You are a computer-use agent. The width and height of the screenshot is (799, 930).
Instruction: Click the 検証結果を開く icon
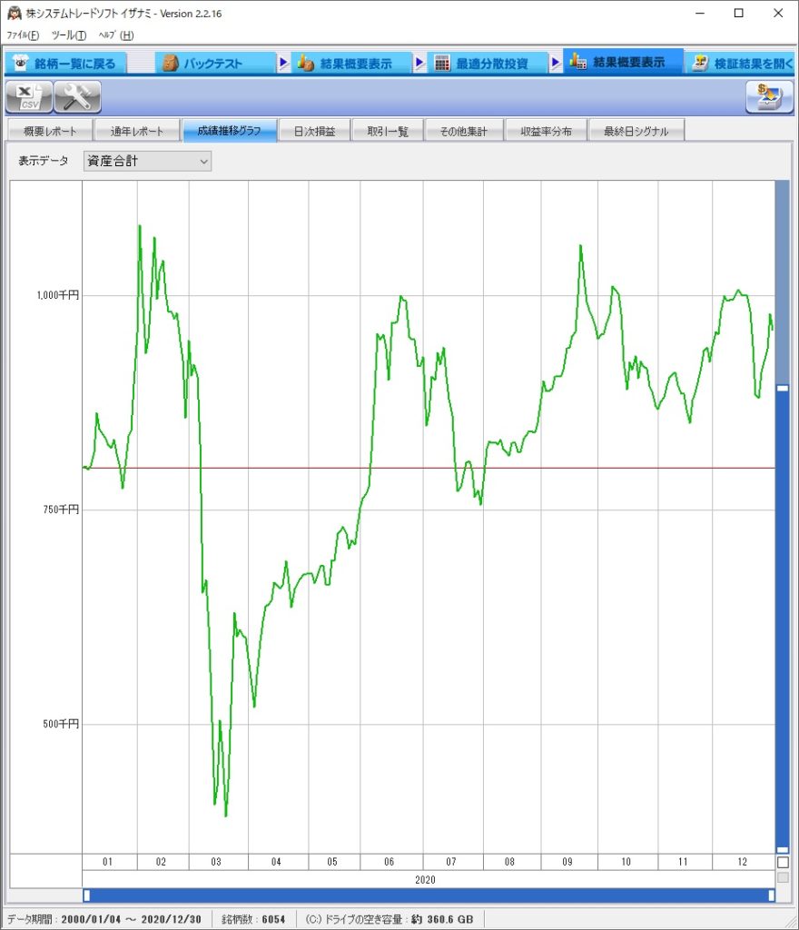coord(700,64)
